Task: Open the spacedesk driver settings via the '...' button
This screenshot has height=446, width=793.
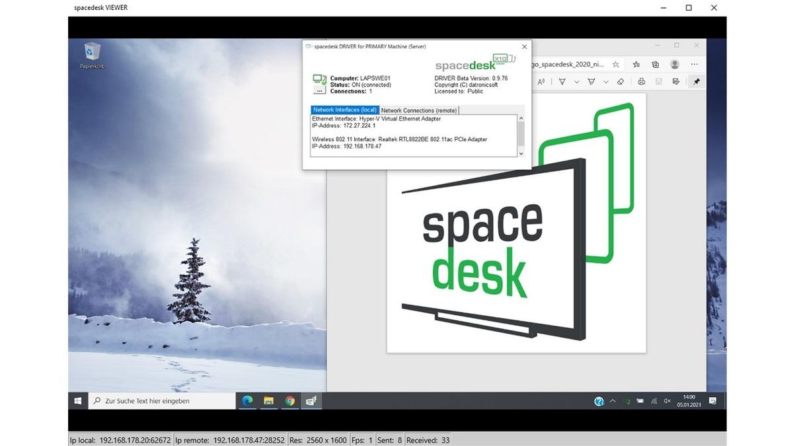Action: pyautogui.click(x=320, y=91)
